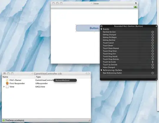Expand the View tree item disclosure triangle
Screen dimensions: 159x123
(4, 87)
